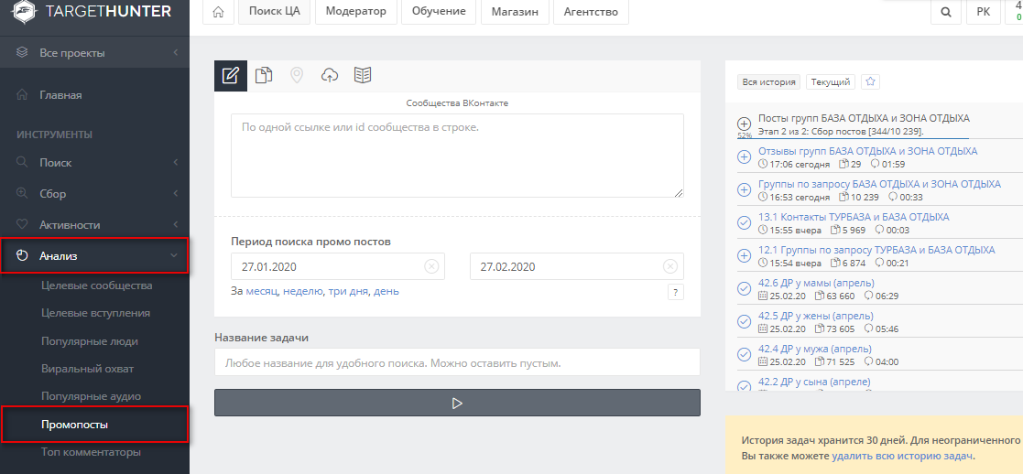
Task: Clear the end date 27.02.2020 field
Action: coord(669,267)
